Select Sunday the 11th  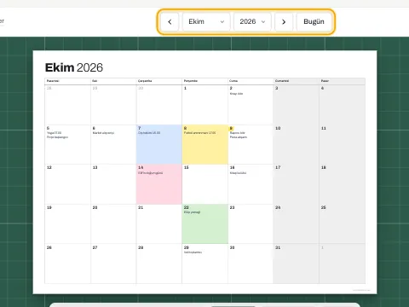click(342, 144)
